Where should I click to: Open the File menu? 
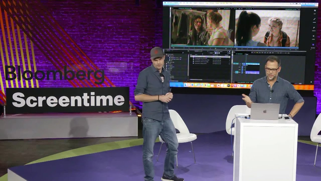(x=181, y=3)
